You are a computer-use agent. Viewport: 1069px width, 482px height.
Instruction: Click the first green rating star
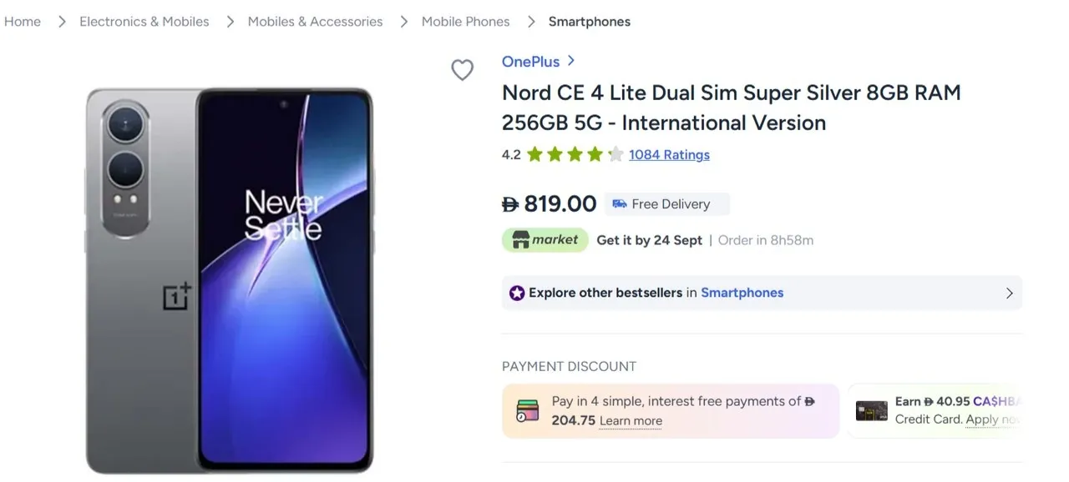(537, 153)
